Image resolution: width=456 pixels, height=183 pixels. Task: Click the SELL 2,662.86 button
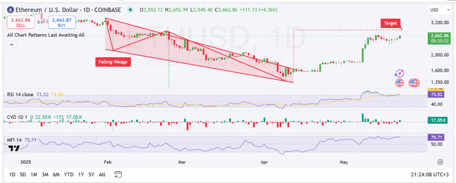pos(20,22)
